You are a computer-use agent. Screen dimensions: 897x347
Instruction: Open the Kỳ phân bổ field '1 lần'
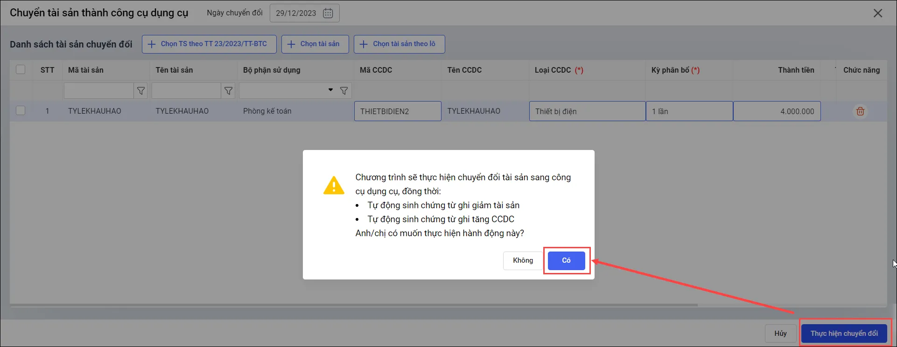tap(689, 111)
